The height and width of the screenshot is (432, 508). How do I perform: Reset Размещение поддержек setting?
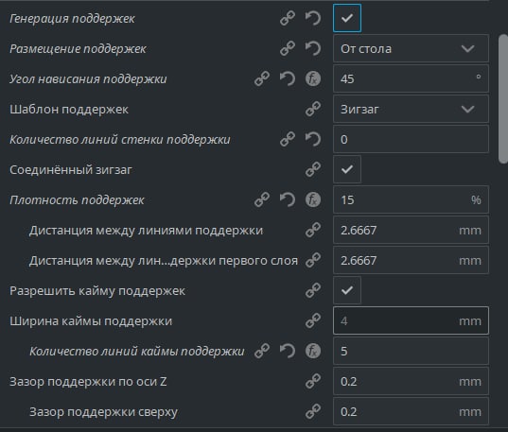tap(313, 48)
